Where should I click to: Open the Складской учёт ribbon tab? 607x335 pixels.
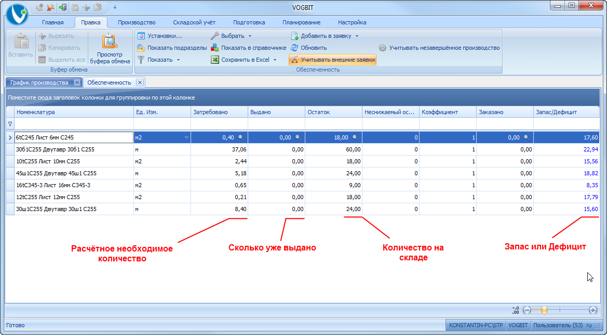[194, 22]
